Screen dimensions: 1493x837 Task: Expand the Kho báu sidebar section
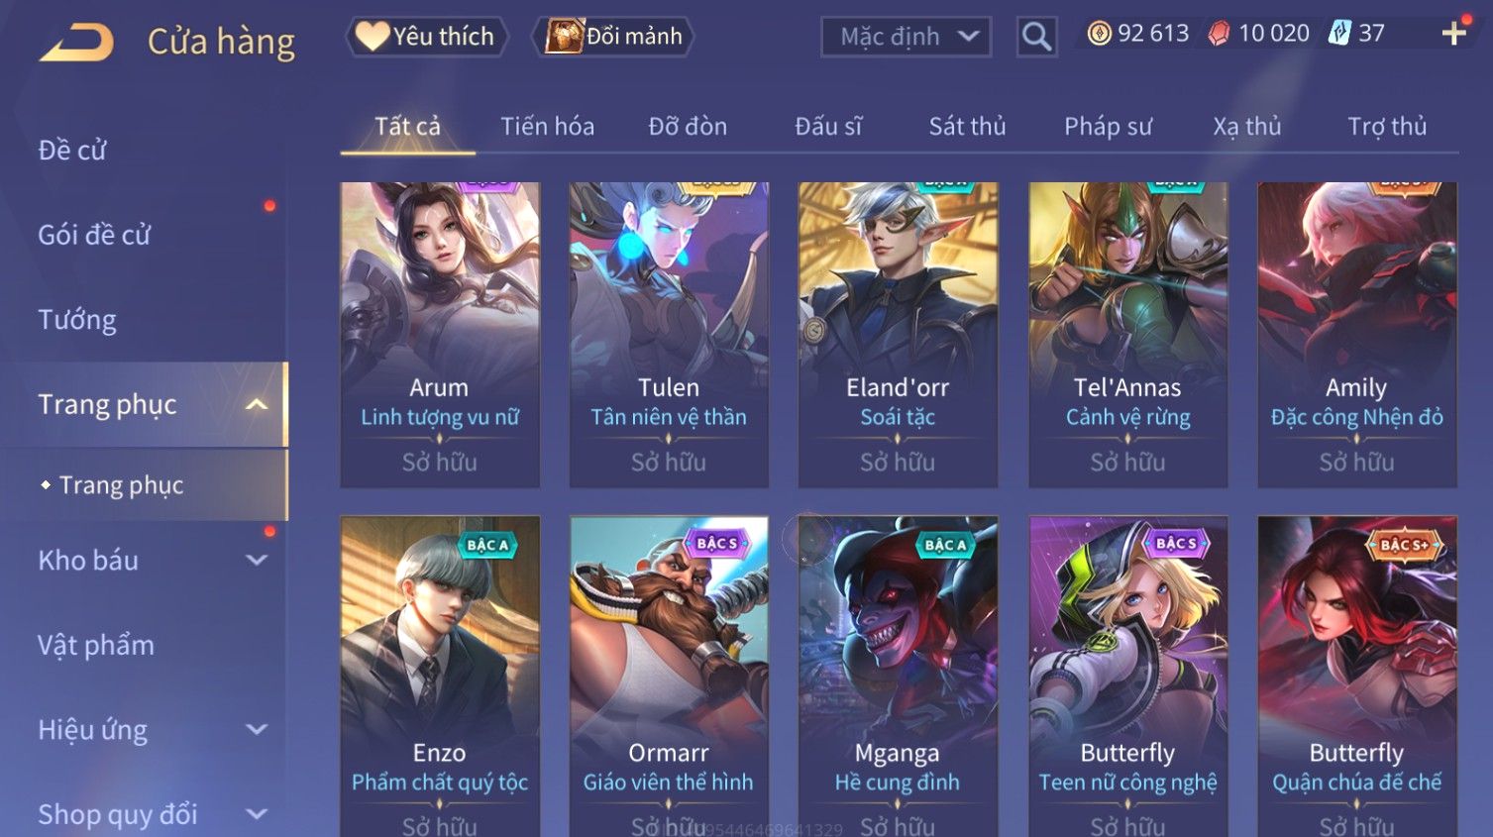[x=256, y=560]
